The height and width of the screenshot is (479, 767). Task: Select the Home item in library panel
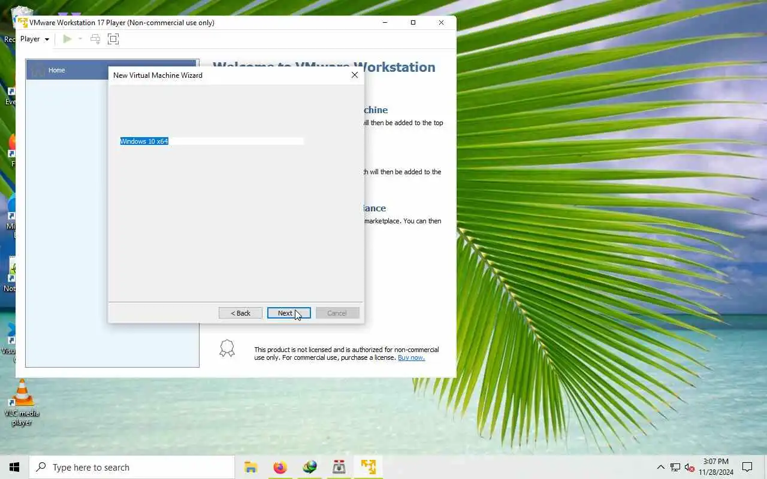click(x=111, y=70)
